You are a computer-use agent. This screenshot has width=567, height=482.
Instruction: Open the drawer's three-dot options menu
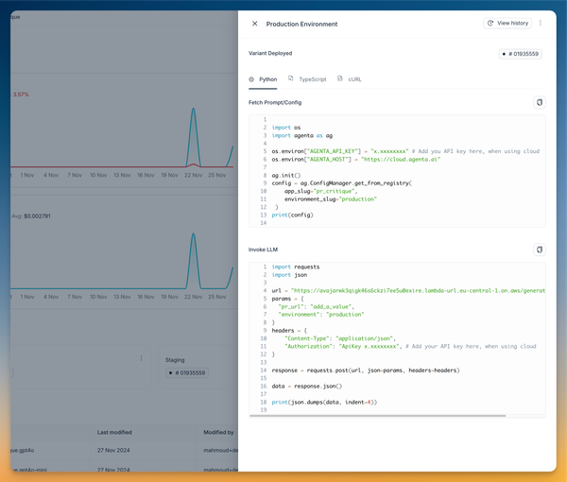coord(541,23)
